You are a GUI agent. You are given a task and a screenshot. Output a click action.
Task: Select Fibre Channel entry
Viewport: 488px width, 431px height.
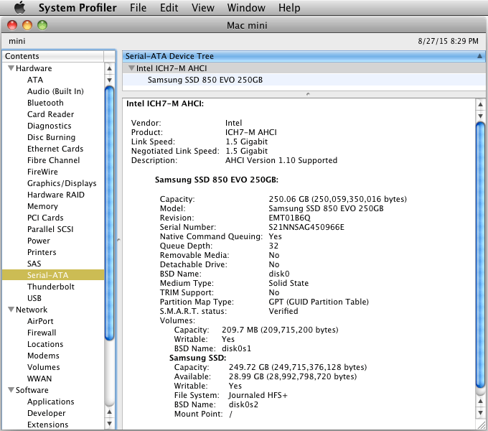pyautogui.click(x=53, y=160)
